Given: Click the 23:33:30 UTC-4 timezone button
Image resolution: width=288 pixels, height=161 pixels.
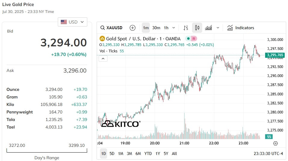Looking at the screenshot, I should [x=268, y=153].
